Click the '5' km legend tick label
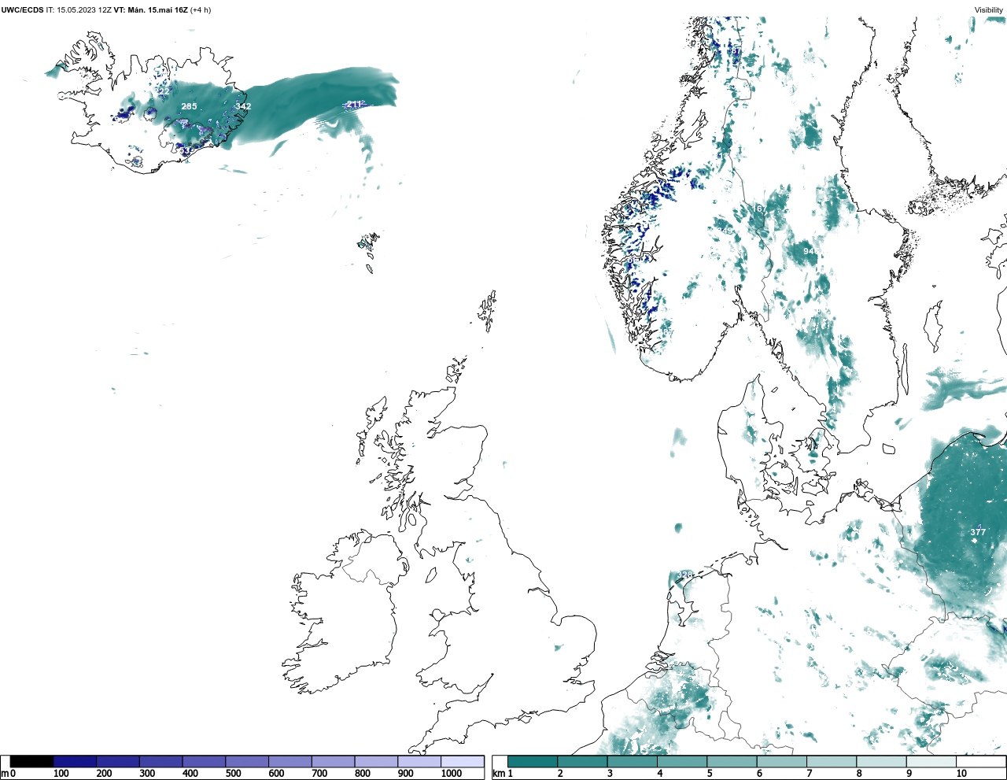The height and width of the screenshot is (780, 1007). click(x=710, y=774)
